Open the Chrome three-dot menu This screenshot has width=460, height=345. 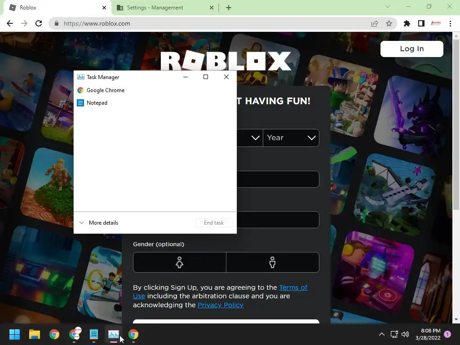450,23
